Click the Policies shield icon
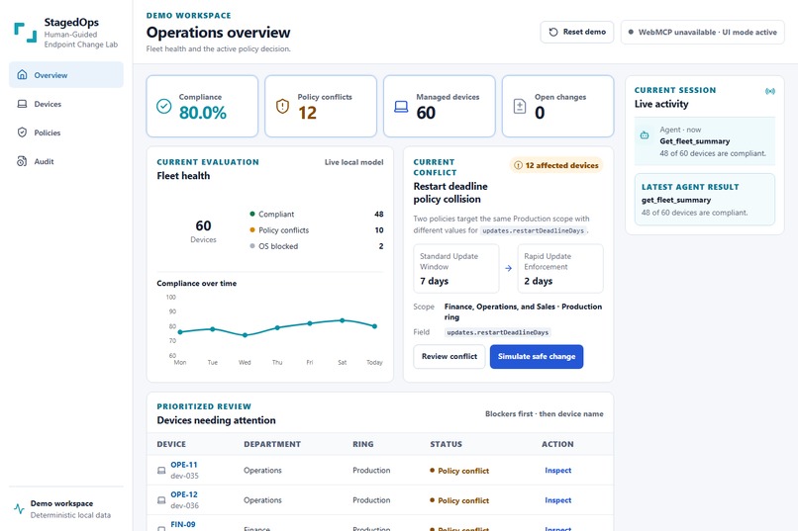 [x=22, y=133]
